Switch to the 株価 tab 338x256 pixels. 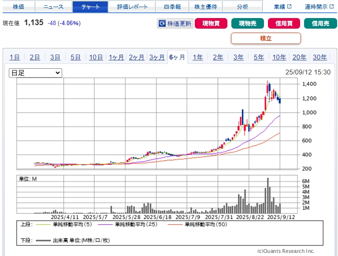tap(19, 7)
